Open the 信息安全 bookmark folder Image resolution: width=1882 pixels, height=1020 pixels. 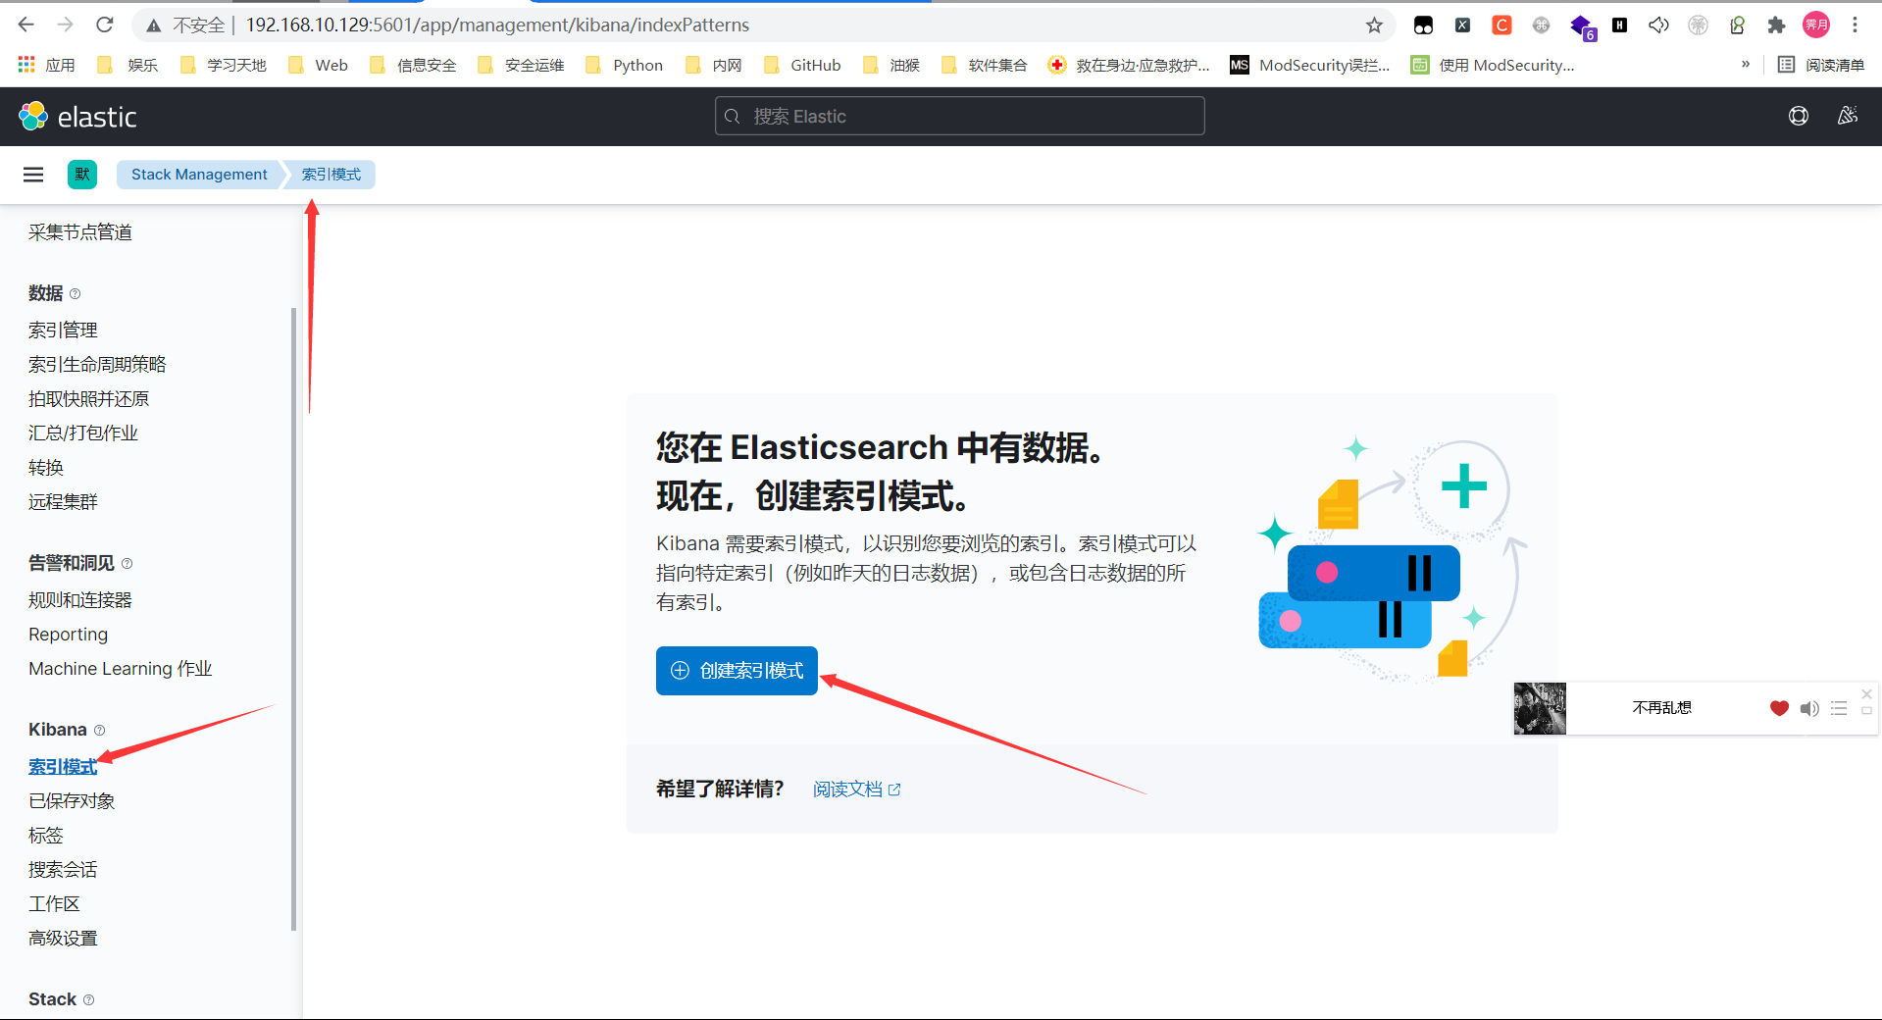point(414,65)
